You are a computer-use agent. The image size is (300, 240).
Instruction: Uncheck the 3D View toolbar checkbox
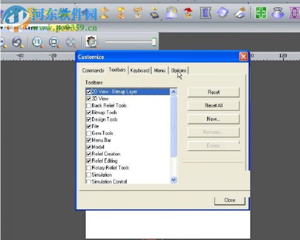[89, 99]
